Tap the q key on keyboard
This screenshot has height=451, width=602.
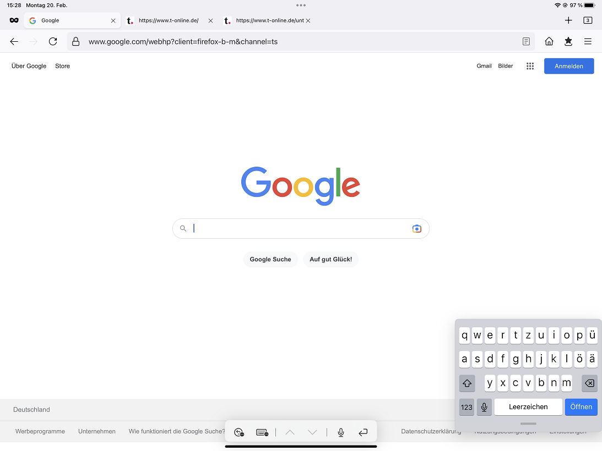(464, 335)
